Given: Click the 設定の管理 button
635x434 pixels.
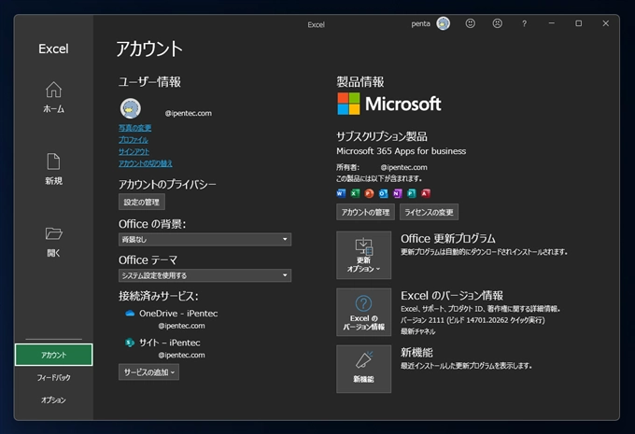Looking at the screenshot, I should 142,202.
